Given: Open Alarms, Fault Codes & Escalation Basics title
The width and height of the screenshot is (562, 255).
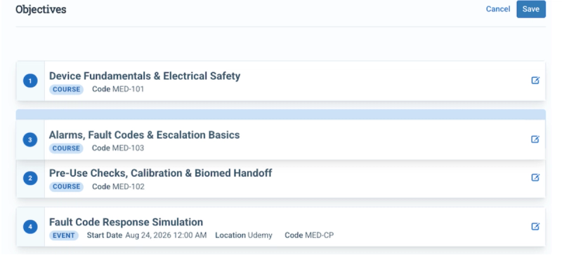Looking at the screenshot, I should pos(144,135).
